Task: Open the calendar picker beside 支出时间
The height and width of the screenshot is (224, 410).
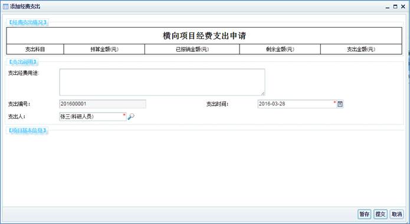Action: tap(340, 104)
